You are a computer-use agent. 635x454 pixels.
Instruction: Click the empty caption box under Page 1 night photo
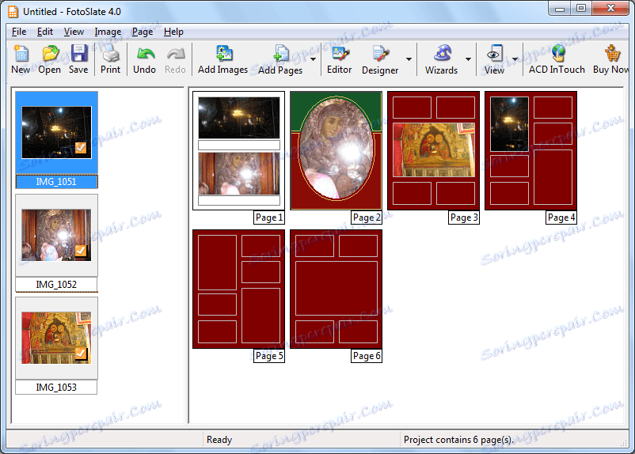click(239, 145)
